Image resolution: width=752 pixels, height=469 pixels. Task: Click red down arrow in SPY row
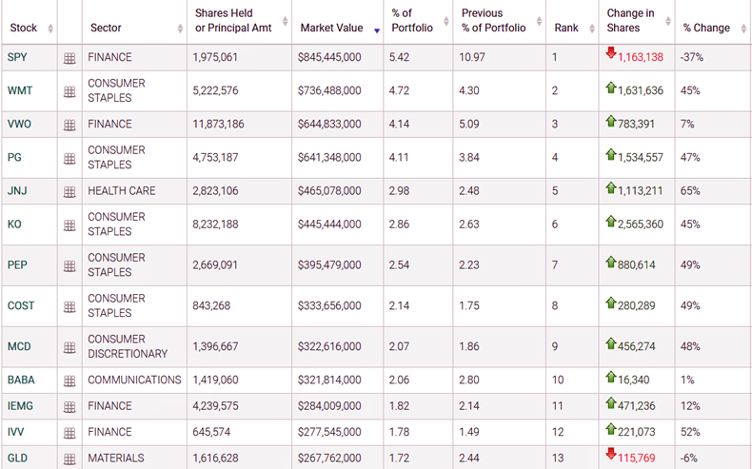tap(611, 52)
